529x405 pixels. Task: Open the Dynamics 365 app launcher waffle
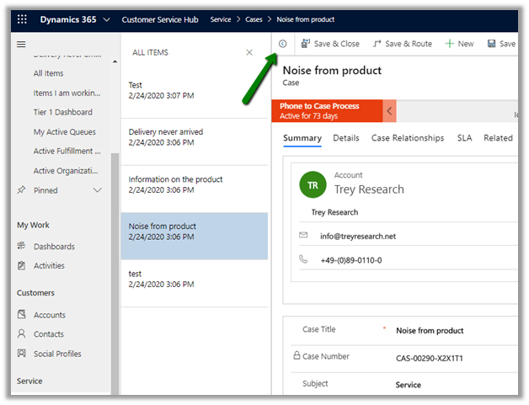(22, 19)
